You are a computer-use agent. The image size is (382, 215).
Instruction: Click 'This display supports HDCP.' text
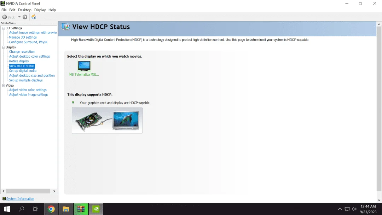(x=90, y=94)
